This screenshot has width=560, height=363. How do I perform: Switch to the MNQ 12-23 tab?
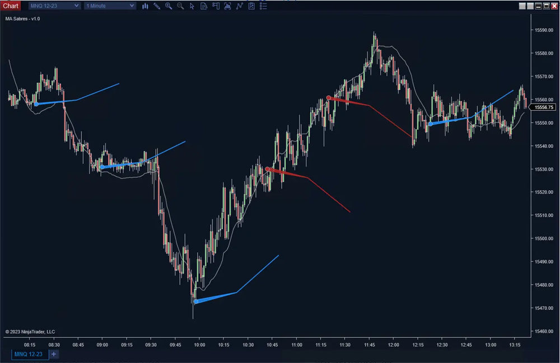tap(28, 354)
